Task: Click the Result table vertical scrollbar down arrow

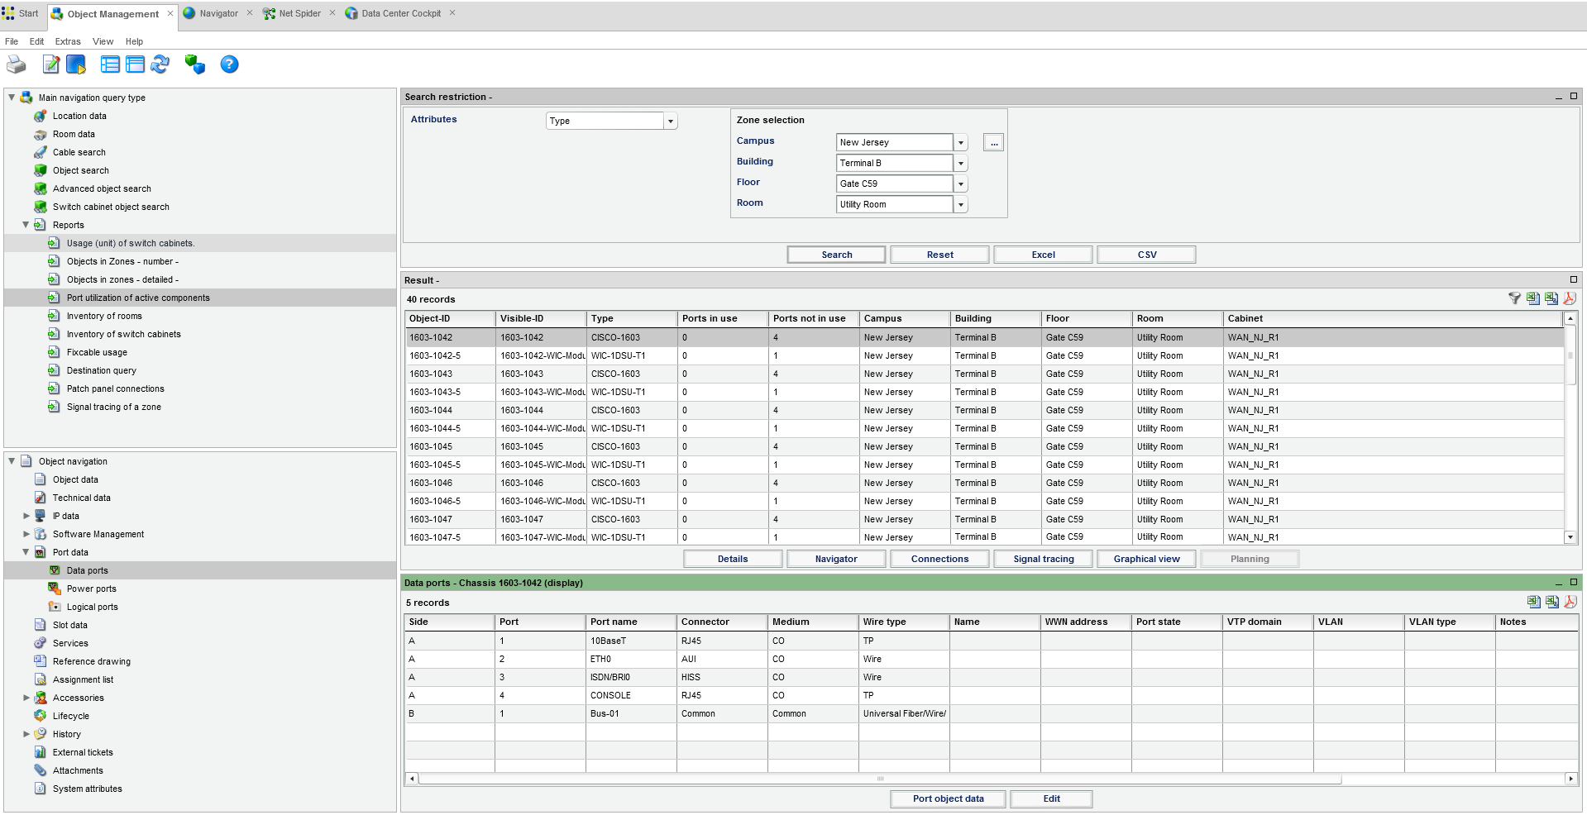Action: (1570, 537)
